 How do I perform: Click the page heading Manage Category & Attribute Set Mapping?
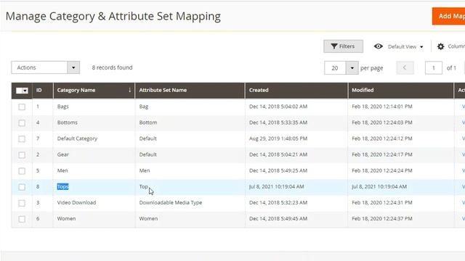(113, 16)
